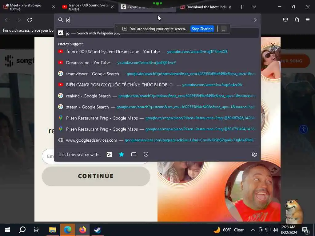
Task: Click Stop Sharing button
Action: pos(202,29)
